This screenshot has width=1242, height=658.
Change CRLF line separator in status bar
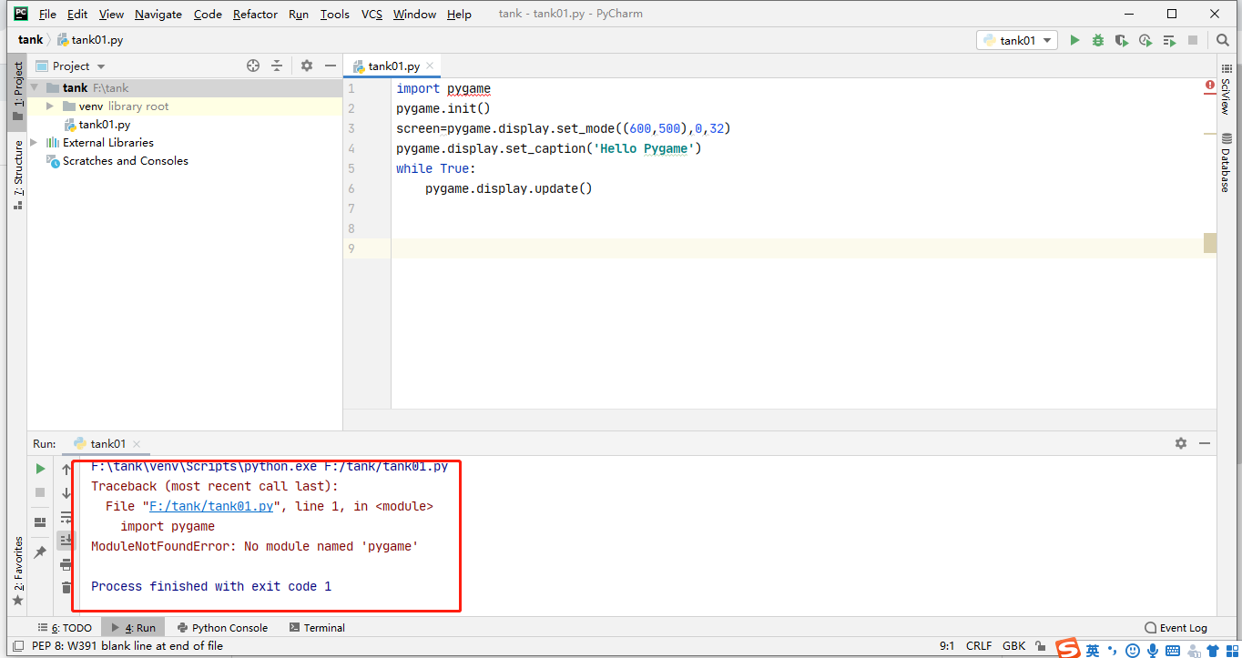(x=979, y=646)
